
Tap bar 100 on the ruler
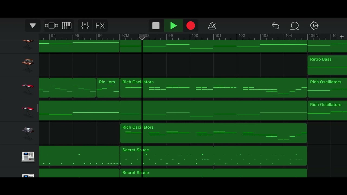click(195, 36)
